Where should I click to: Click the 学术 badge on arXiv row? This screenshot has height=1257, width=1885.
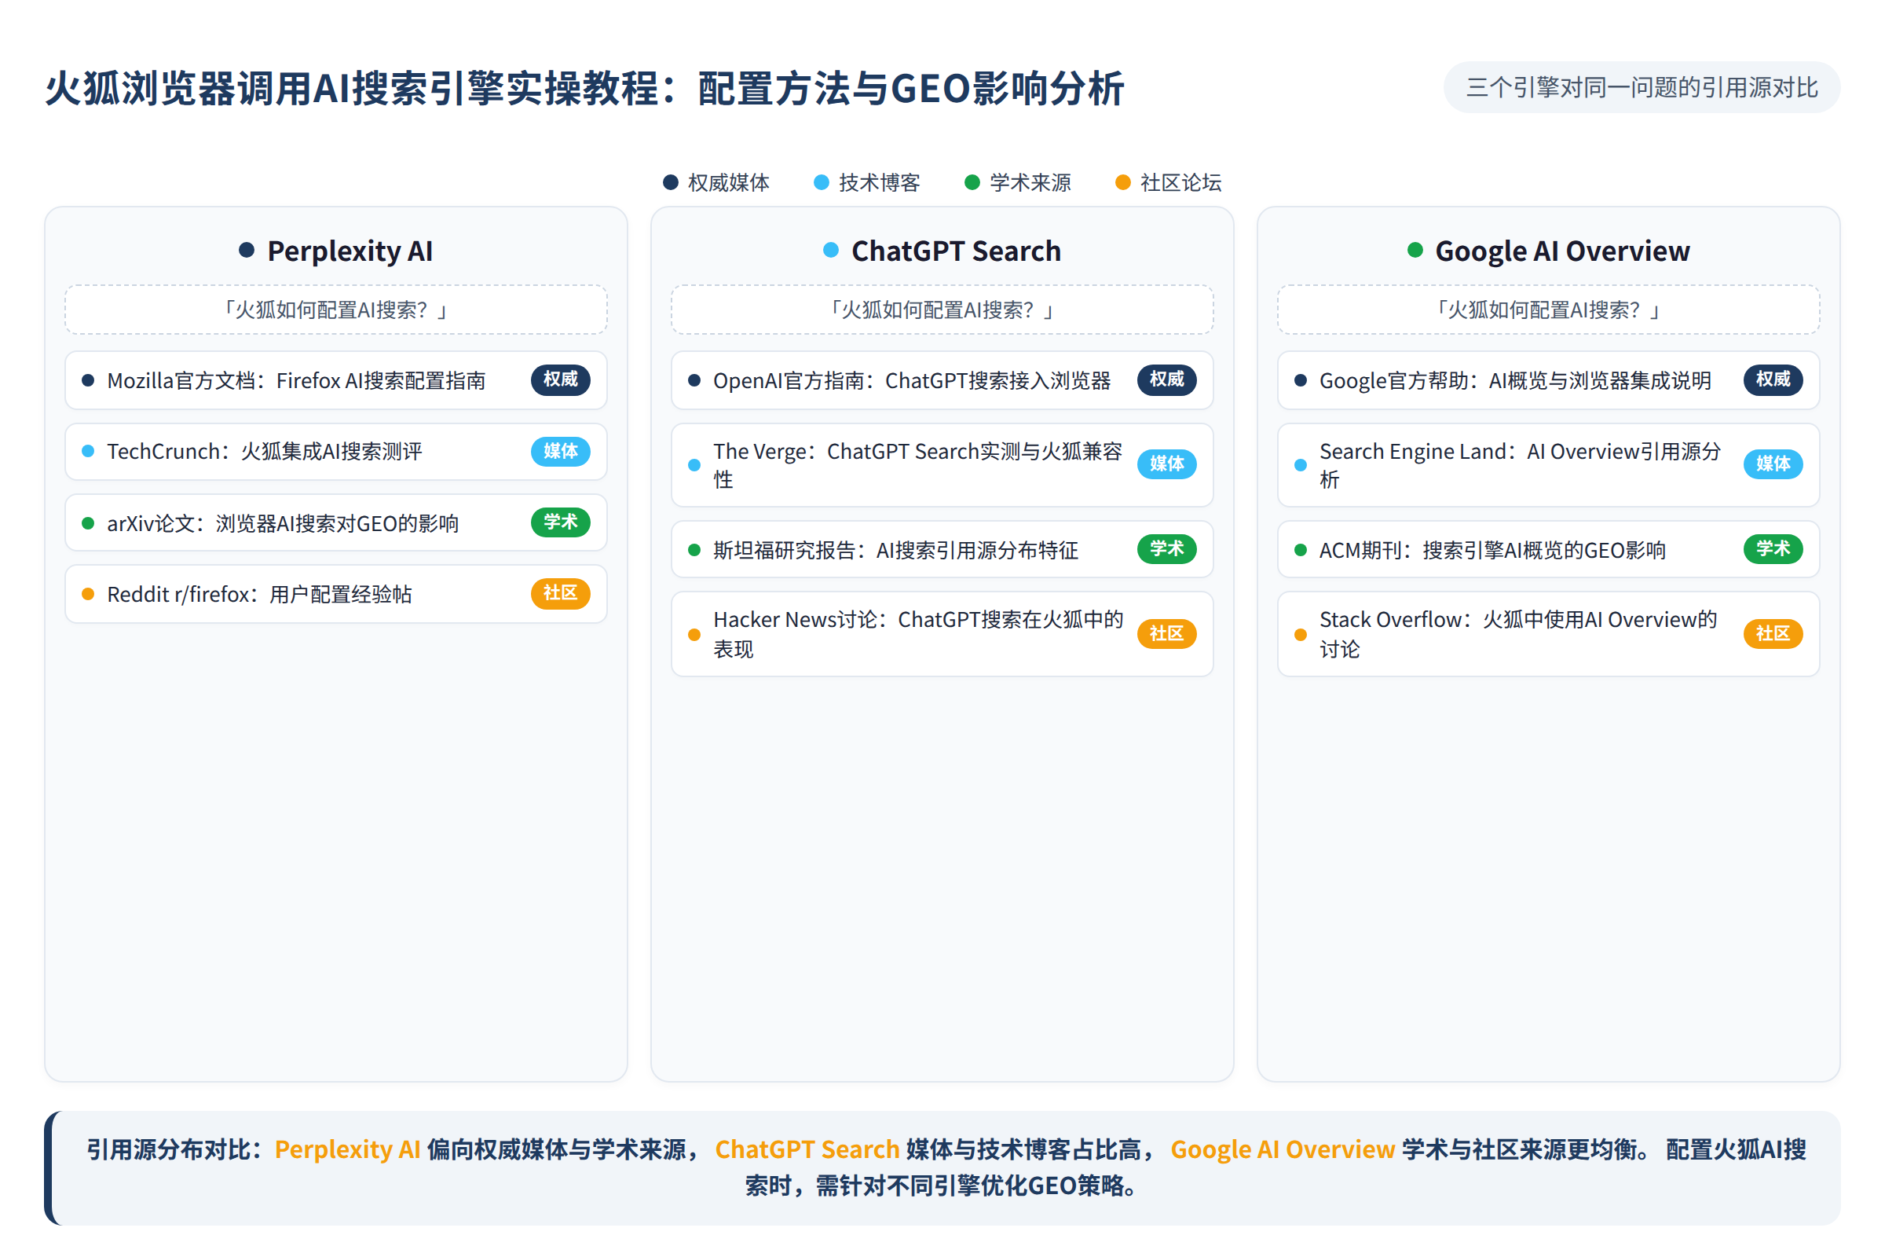click(560, 522)
